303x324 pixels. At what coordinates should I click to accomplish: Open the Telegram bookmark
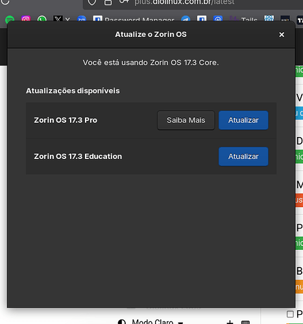[x=186, y=19]
